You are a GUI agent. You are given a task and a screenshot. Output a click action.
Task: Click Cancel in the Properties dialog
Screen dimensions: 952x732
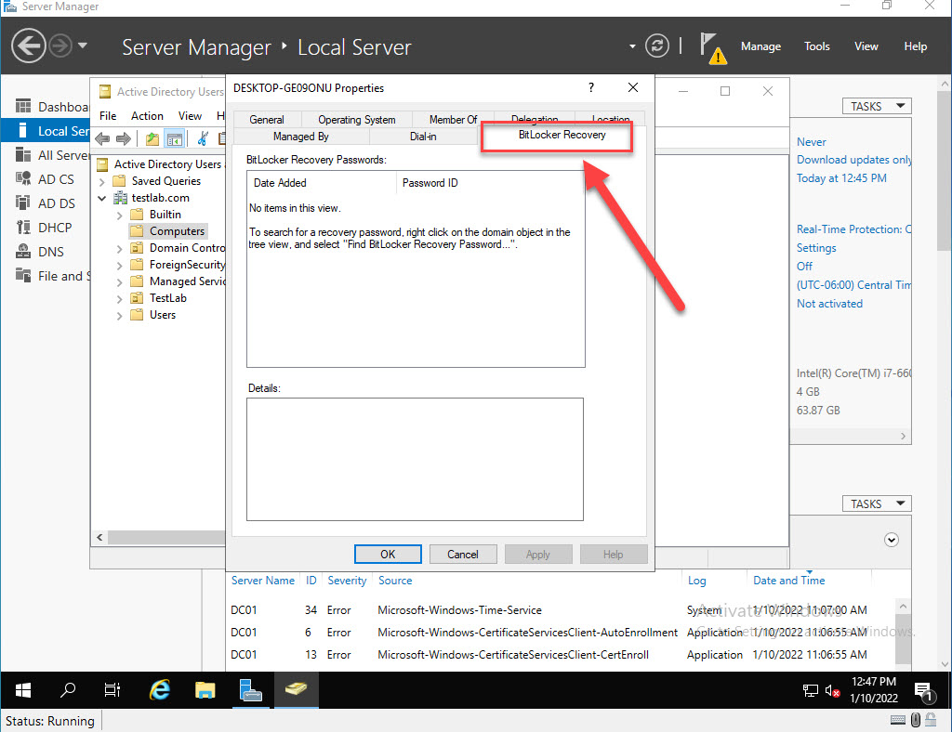pos(463,555)
